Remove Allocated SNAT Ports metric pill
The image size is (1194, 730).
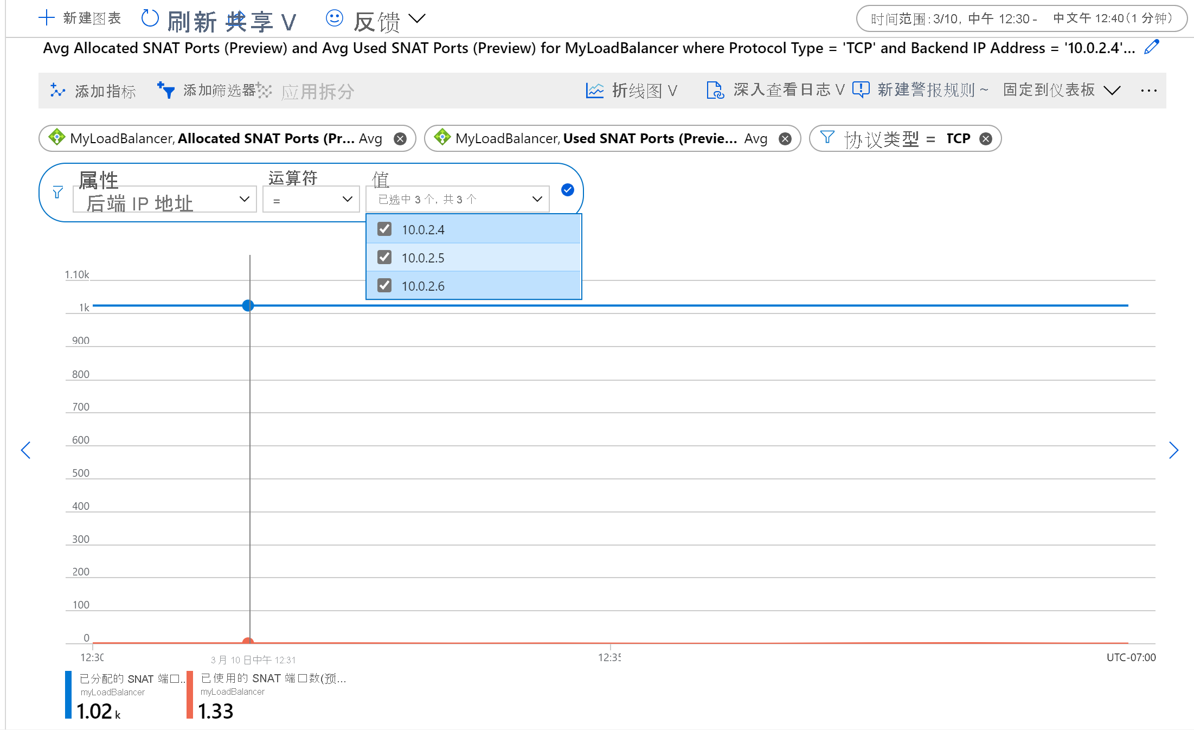[400, 139]
